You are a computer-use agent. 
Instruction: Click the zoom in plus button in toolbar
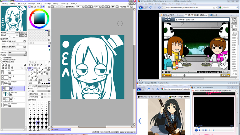[89, 7]
